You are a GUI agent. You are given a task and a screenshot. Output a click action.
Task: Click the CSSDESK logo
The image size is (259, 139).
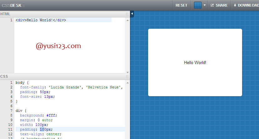click(x=12, y=5)
